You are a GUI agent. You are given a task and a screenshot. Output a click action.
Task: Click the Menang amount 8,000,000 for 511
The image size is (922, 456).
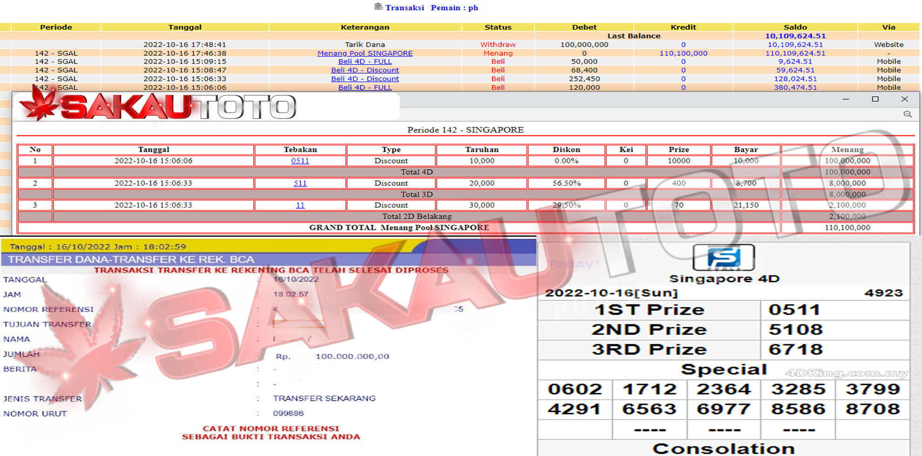point(847,183)
